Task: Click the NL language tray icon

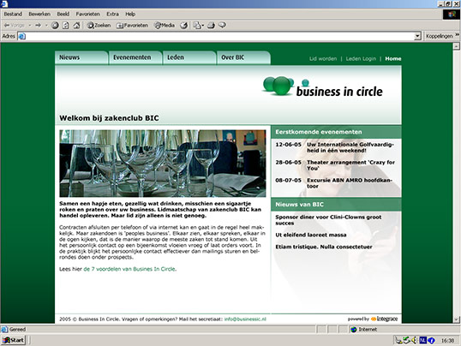Action: click(422, 340)
